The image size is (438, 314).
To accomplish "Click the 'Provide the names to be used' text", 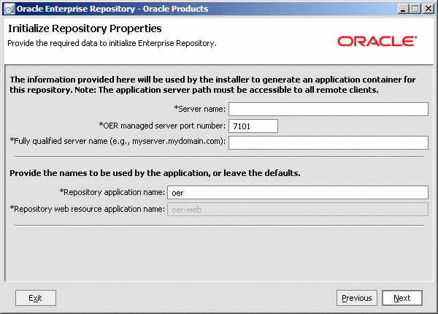I will click(155, 173).
